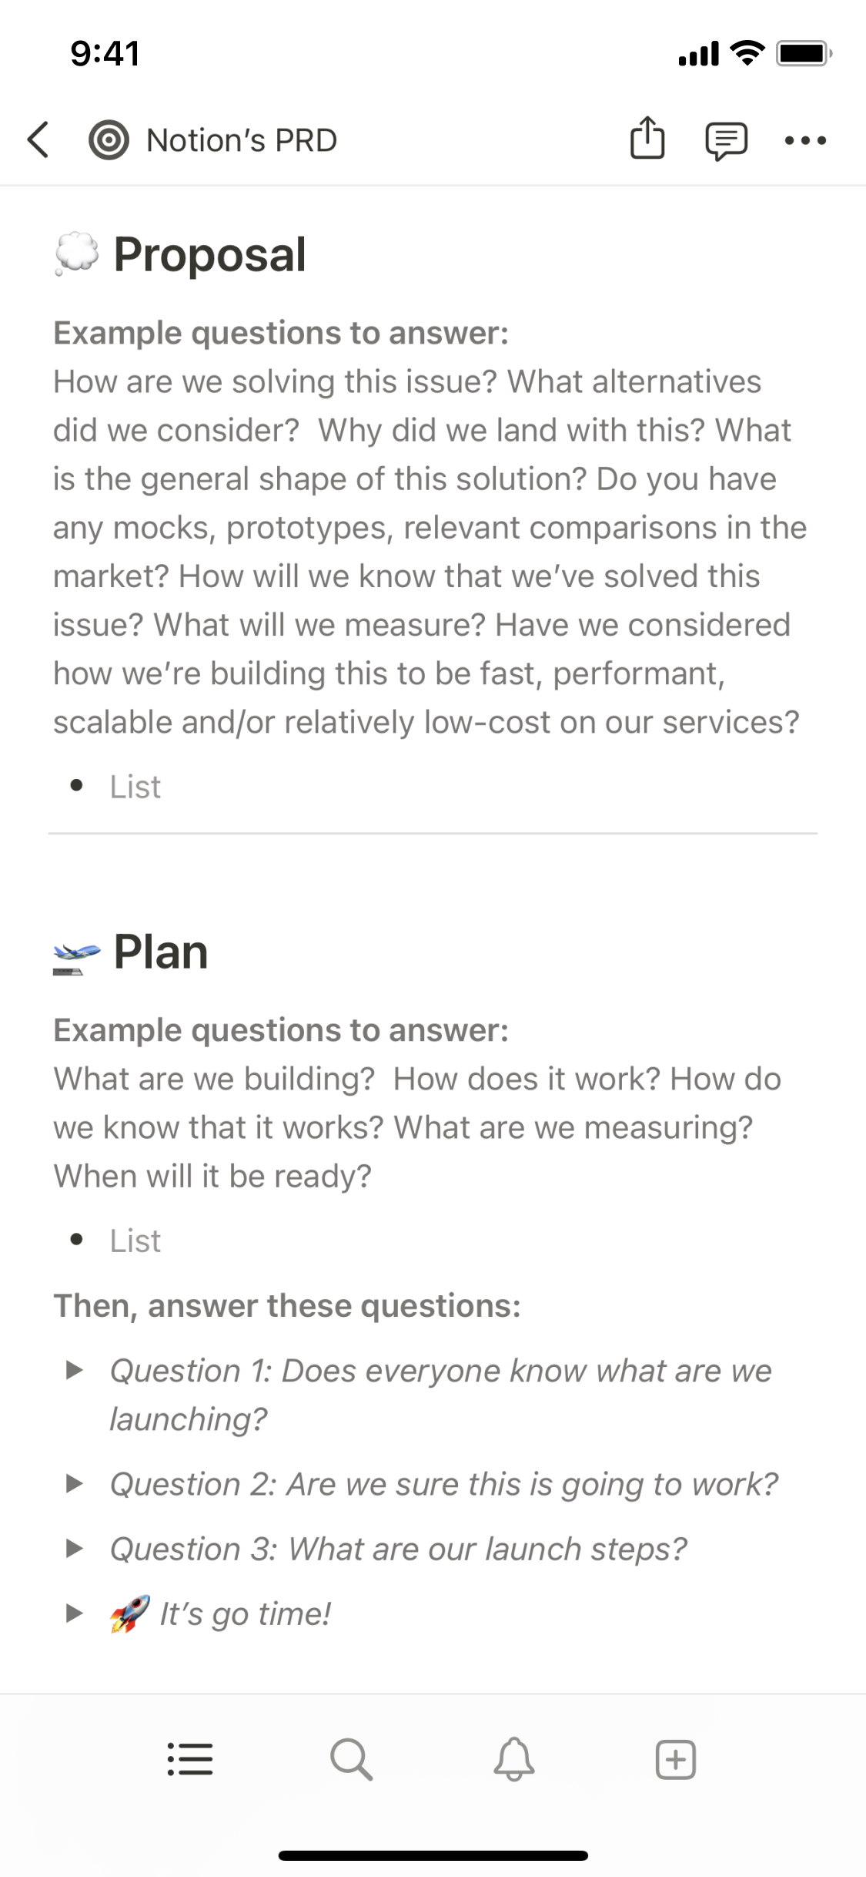Image resolution: width=866 pixels, height=1877 pixels.
Task: Tap the Proposal heading
Action: point(209,254)
